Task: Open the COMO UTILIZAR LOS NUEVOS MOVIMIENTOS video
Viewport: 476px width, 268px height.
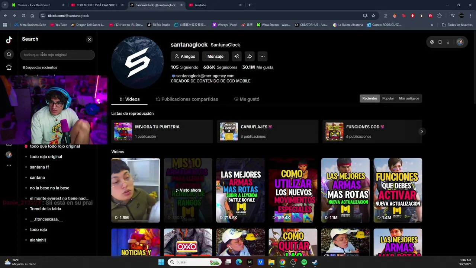Action: point(293,190)
